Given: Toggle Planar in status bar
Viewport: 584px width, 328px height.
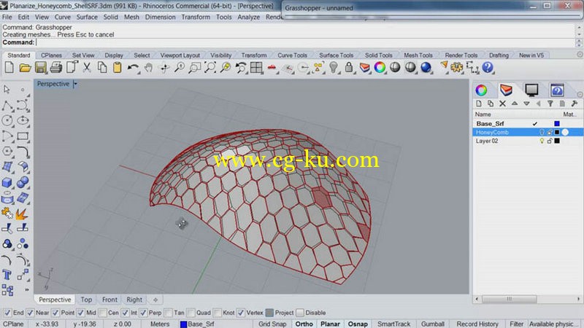Looking at the screenshot, I should 330,324.
